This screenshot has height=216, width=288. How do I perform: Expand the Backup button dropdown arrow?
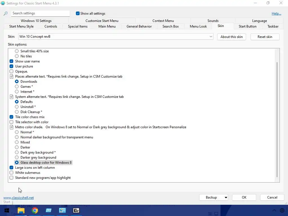click(226, 197)
